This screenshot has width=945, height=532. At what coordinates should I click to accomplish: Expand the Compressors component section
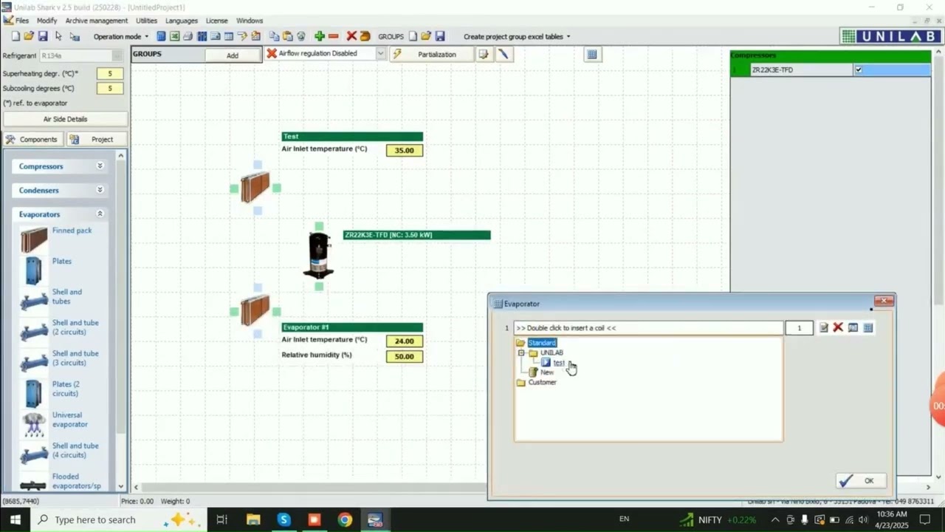click(x=61, y=166)
